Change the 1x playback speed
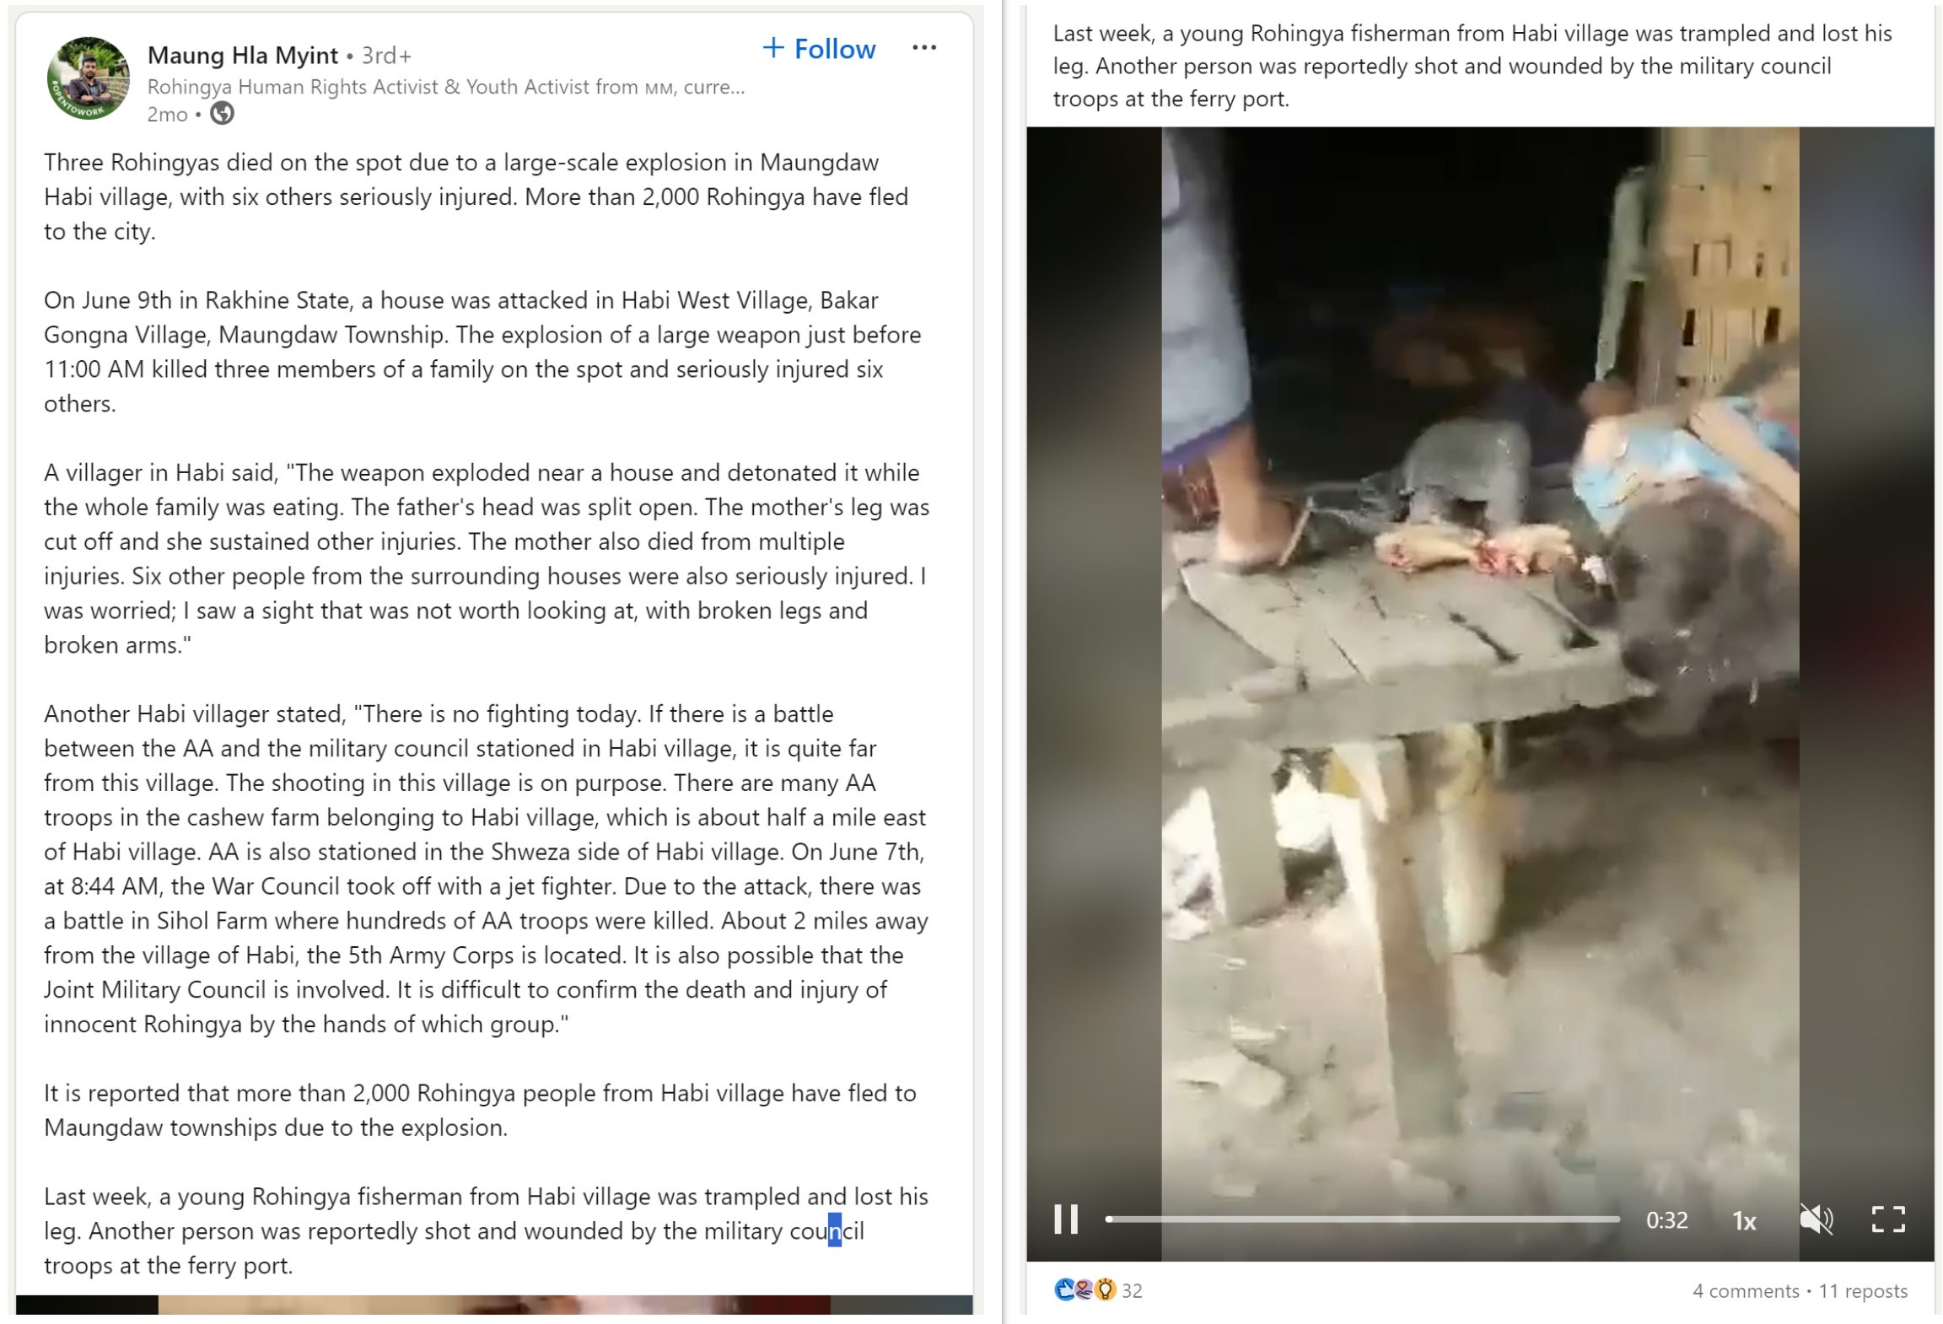The image size is (1943, 1324). pyautogui.click(x=1744, y=1220)
